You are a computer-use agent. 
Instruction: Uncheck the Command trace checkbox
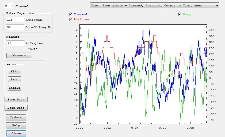point(71,14)
